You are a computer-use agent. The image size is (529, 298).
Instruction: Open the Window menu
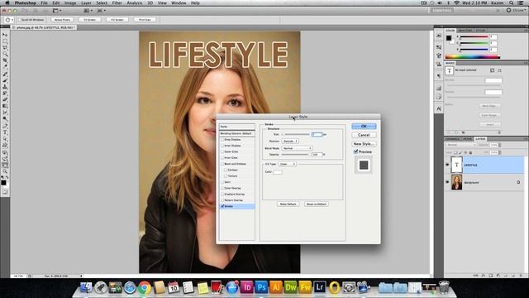click(179, 3)
